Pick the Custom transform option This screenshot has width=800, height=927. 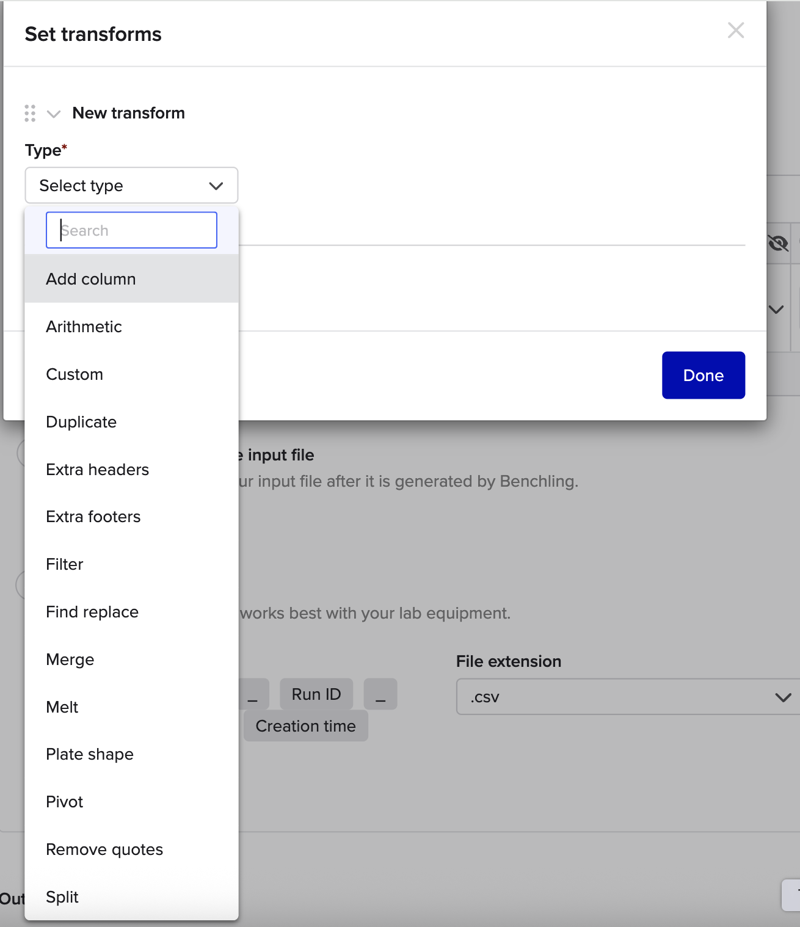75,374
